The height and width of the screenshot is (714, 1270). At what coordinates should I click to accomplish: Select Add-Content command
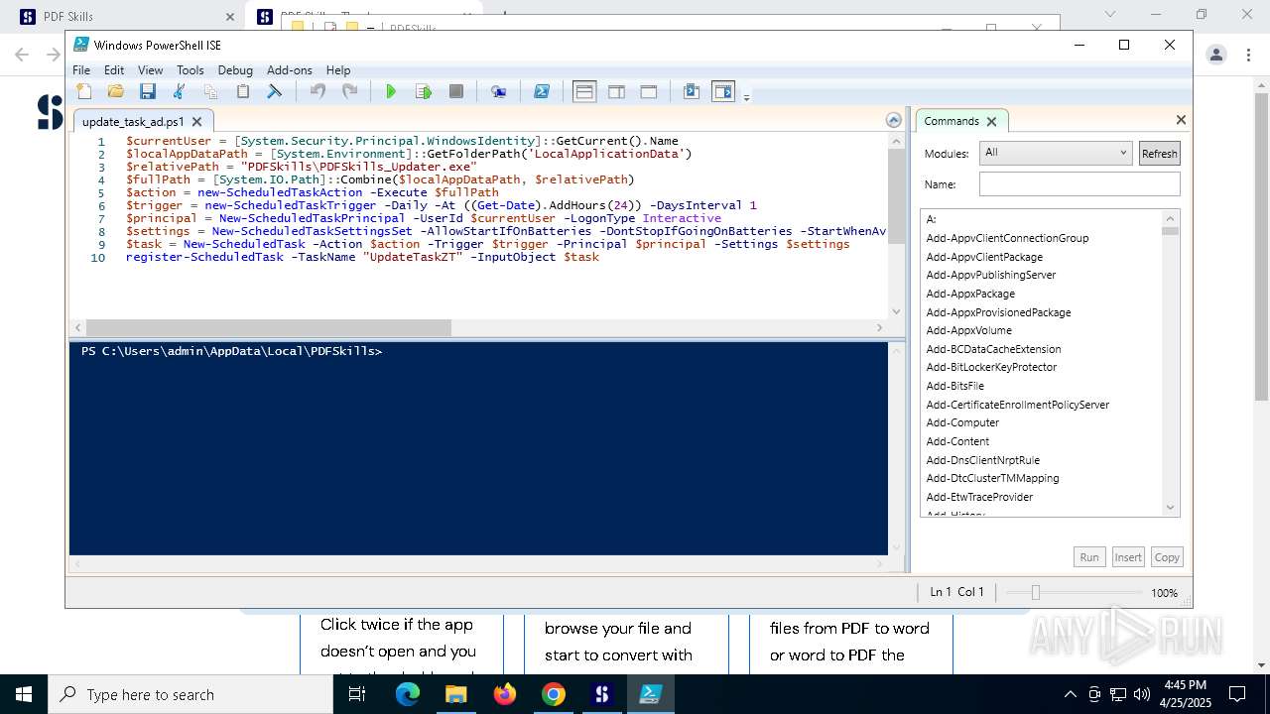957,441
